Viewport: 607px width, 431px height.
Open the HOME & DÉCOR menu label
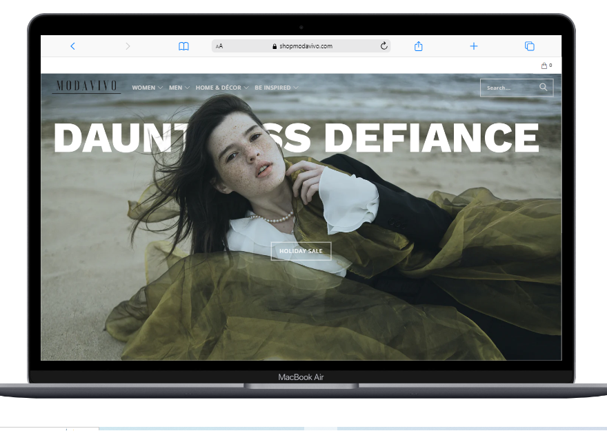click(x=218, y=88)
